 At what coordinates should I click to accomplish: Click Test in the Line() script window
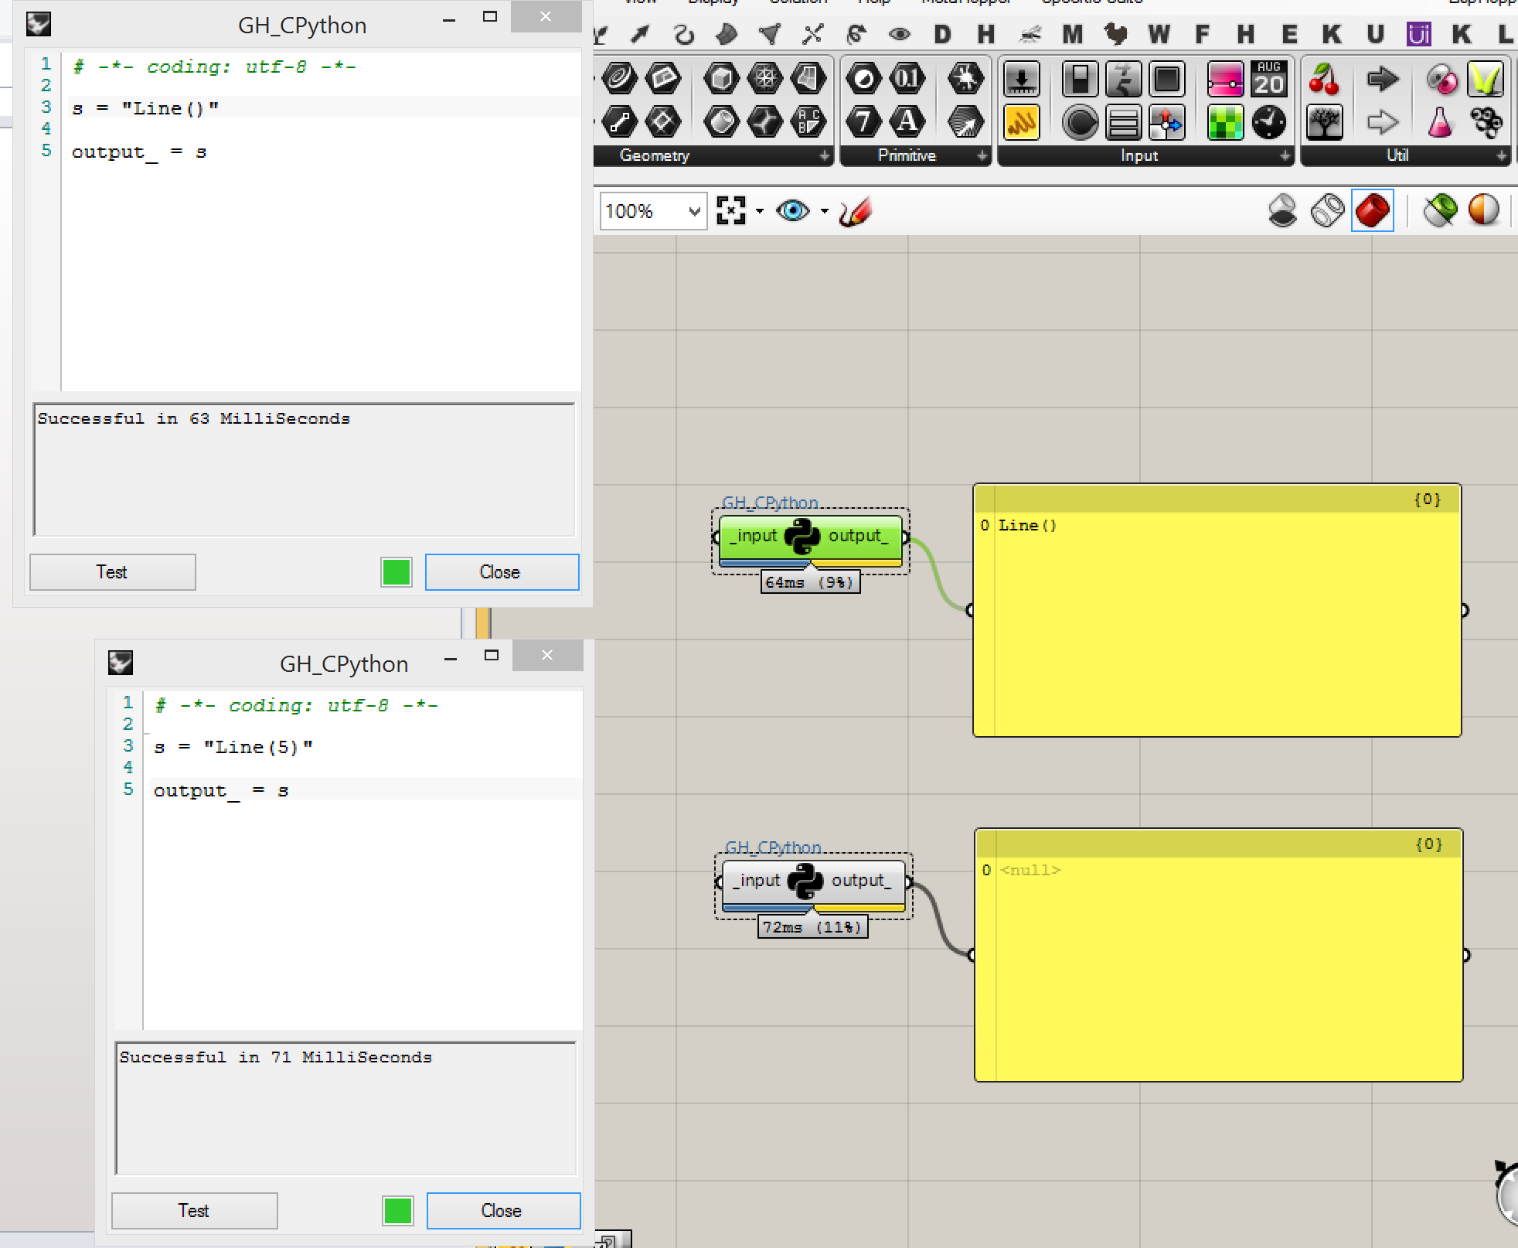[x=113, y=572]
